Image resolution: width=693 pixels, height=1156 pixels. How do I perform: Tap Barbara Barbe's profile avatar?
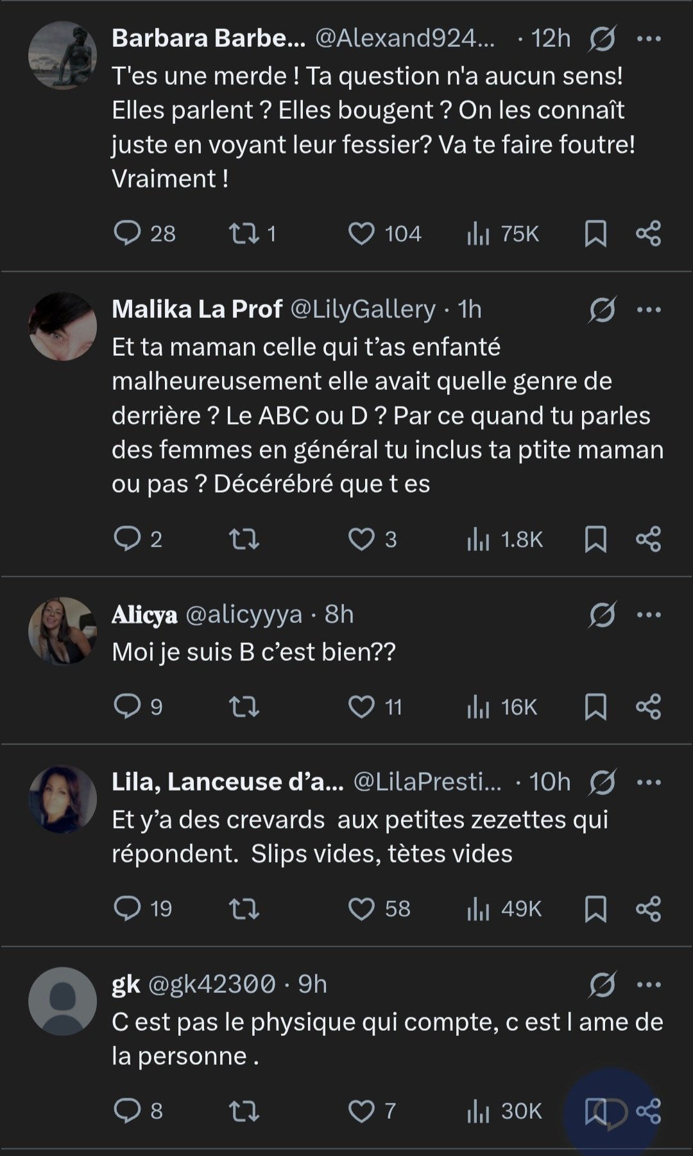[x=62, y=55]
